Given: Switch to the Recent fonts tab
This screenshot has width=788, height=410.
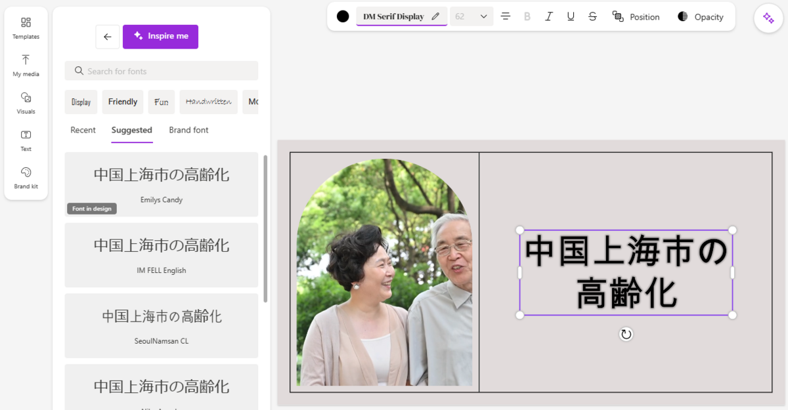Looking at the screenshot, I should 83,130.
